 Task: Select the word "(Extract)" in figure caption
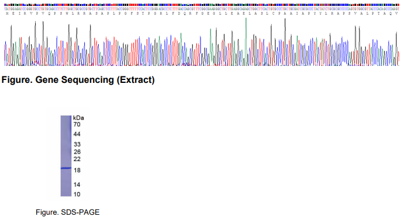point(136,80)
